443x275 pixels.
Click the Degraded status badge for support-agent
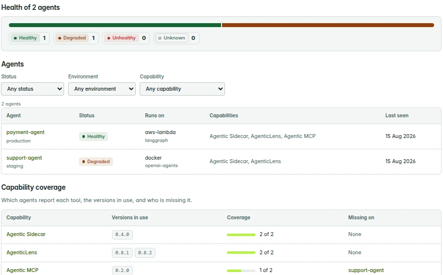click(96, 162)
